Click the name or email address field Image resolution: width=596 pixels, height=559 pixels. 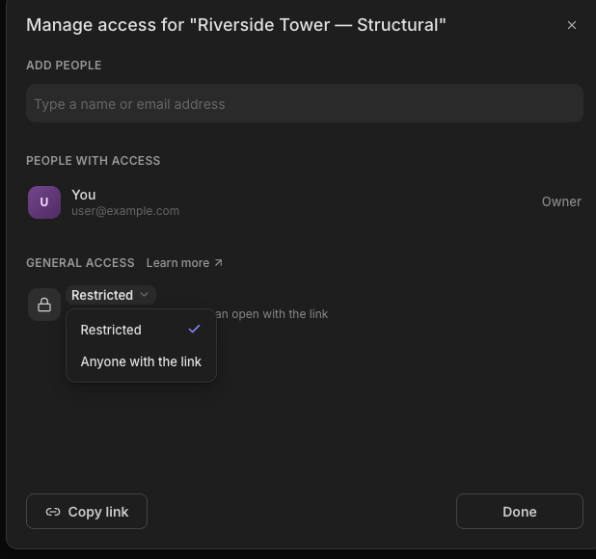coord(305,103)
